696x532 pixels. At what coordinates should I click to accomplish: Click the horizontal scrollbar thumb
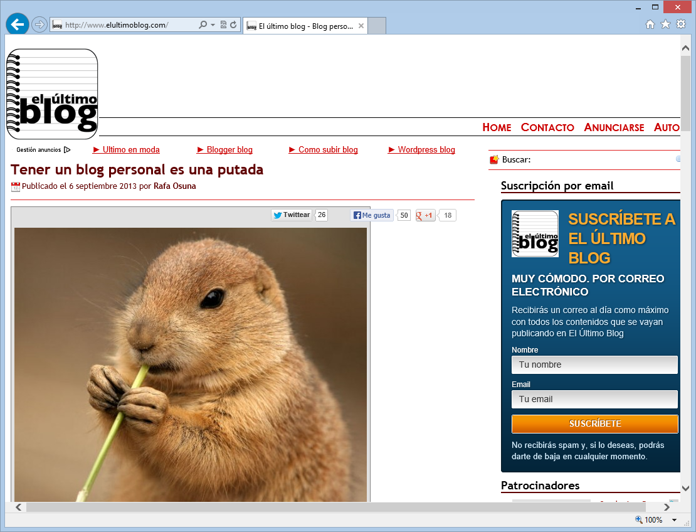pos(336,507)
